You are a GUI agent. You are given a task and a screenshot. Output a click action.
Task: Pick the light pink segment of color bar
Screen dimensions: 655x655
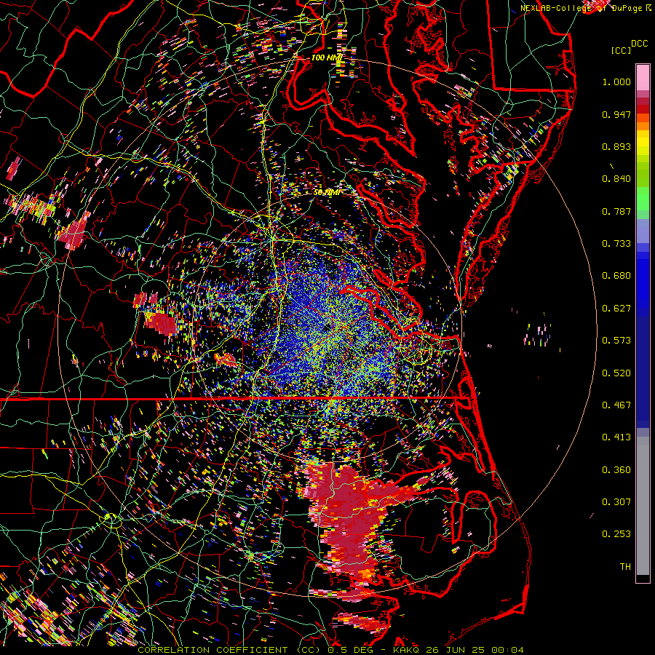643,77
